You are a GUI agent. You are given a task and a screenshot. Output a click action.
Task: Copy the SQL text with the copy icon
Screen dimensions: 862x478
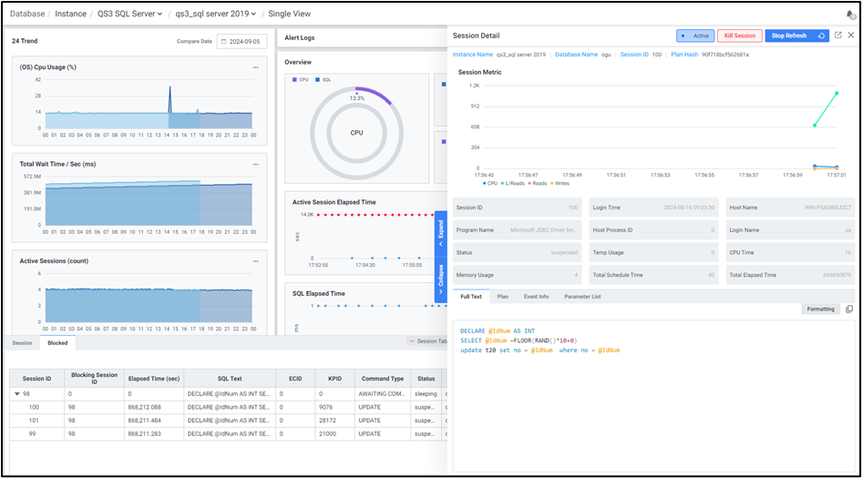click(x=849, y=309)
